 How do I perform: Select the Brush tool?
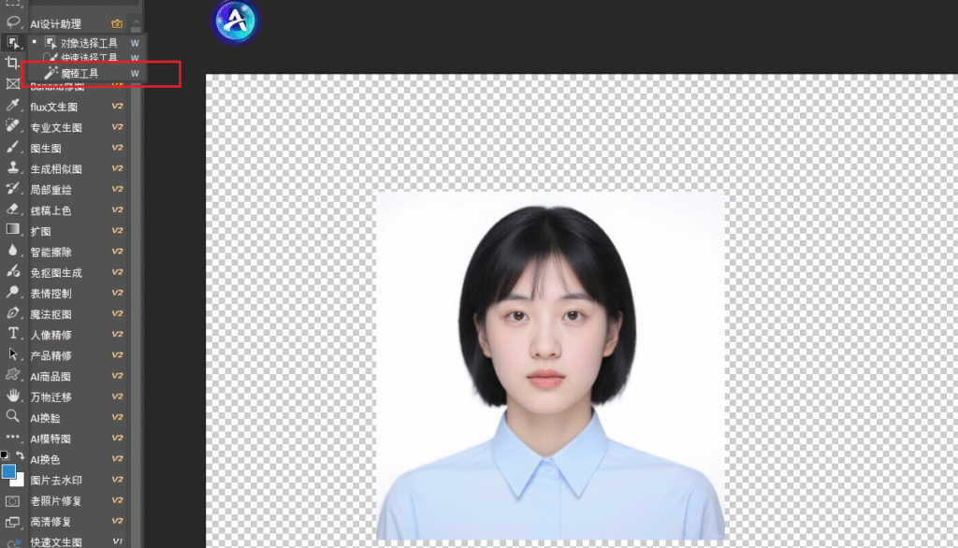coord(13,147)
